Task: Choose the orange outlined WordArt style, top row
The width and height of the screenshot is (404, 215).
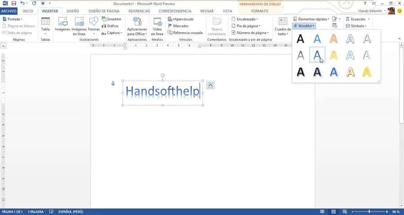Action: coord(334,39)
